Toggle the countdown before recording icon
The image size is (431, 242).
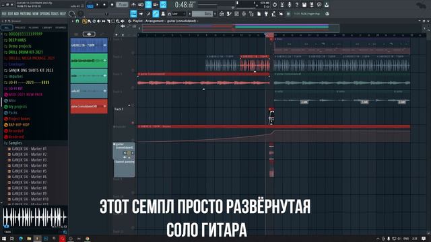coord(148,5)
